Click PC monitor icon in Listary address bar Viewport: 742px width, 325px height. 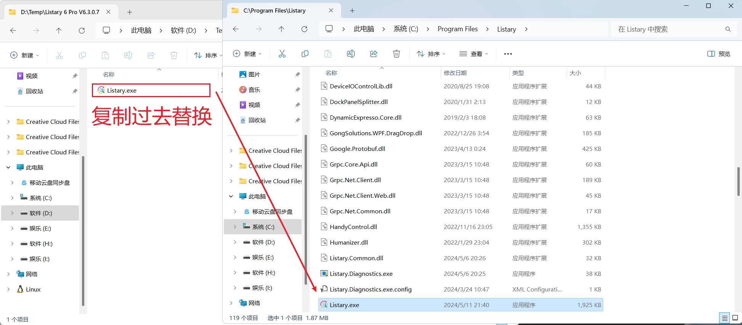(329, 29)
